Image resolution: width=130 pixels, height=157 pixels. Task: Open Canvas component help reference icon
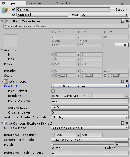(x=122, y=81)
